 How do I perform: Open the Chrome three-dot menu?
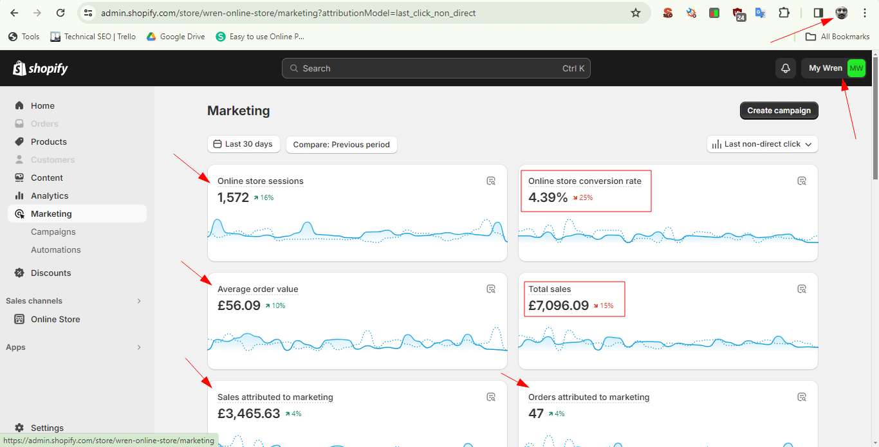pyautogui.click(x=865, y=13)
